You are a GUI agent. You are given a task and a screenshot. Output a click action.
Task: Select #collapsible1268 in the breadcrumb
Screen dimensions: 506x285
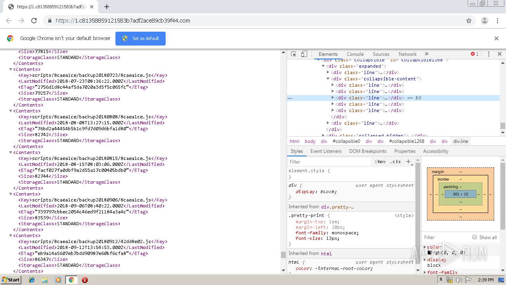pos(406,141)
